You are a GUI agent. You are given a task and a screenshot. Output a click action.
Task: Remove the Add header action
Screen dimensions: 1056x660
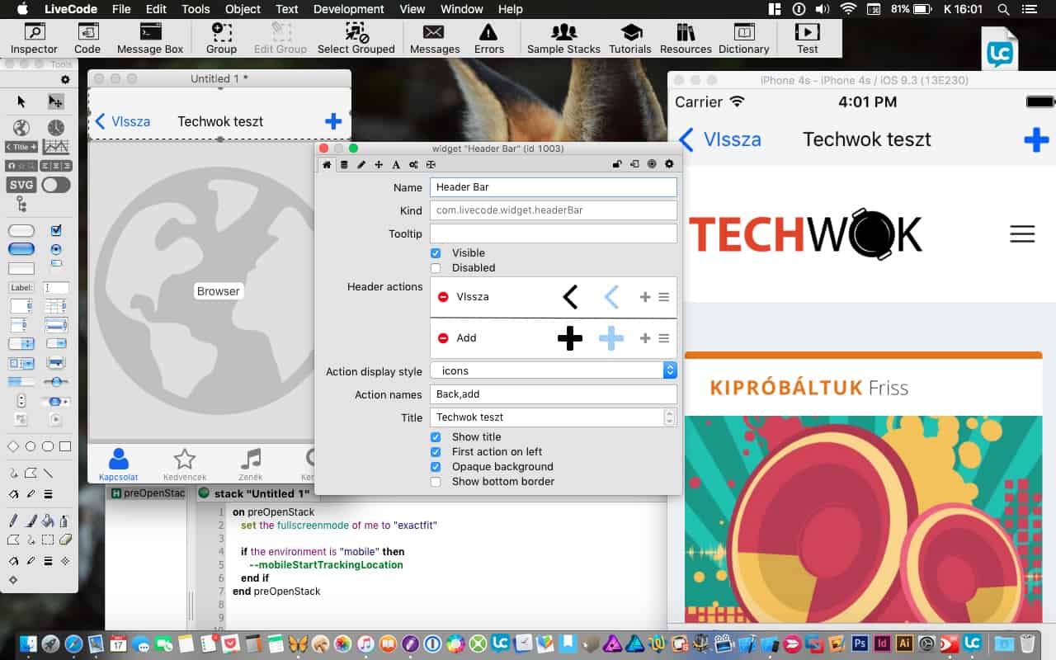point(443,338)
